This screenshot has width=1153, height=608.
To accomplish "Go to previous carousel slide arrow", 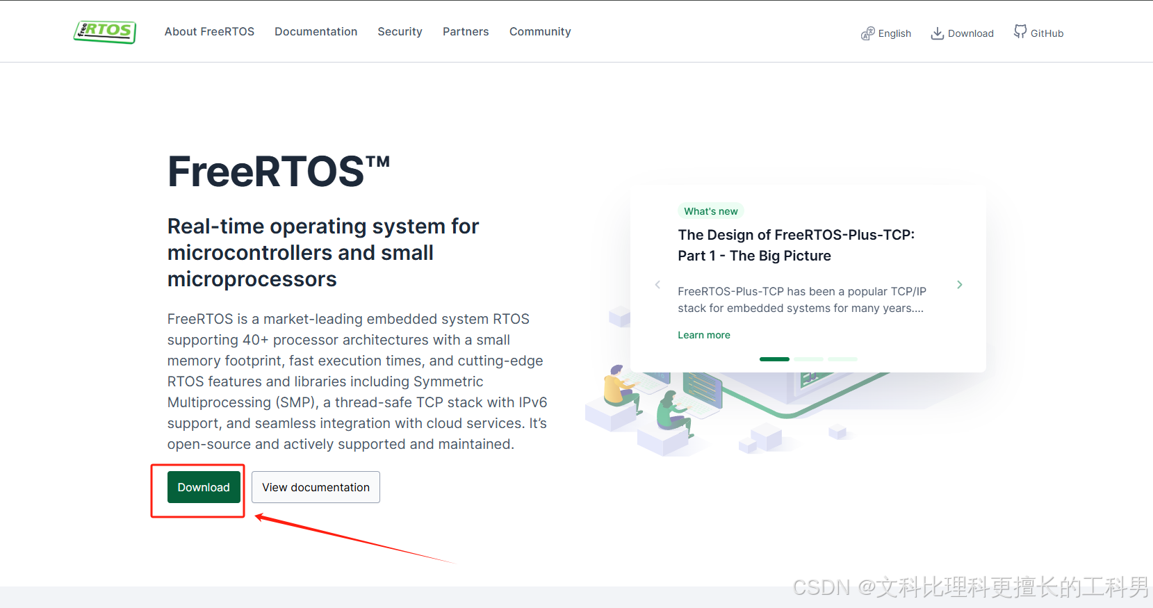I will click(x=657, y=285).
